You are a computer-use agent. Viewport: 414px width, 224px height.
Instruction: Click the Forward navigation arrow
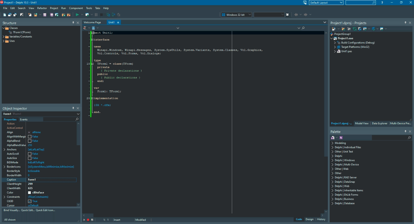coord(306,15)
